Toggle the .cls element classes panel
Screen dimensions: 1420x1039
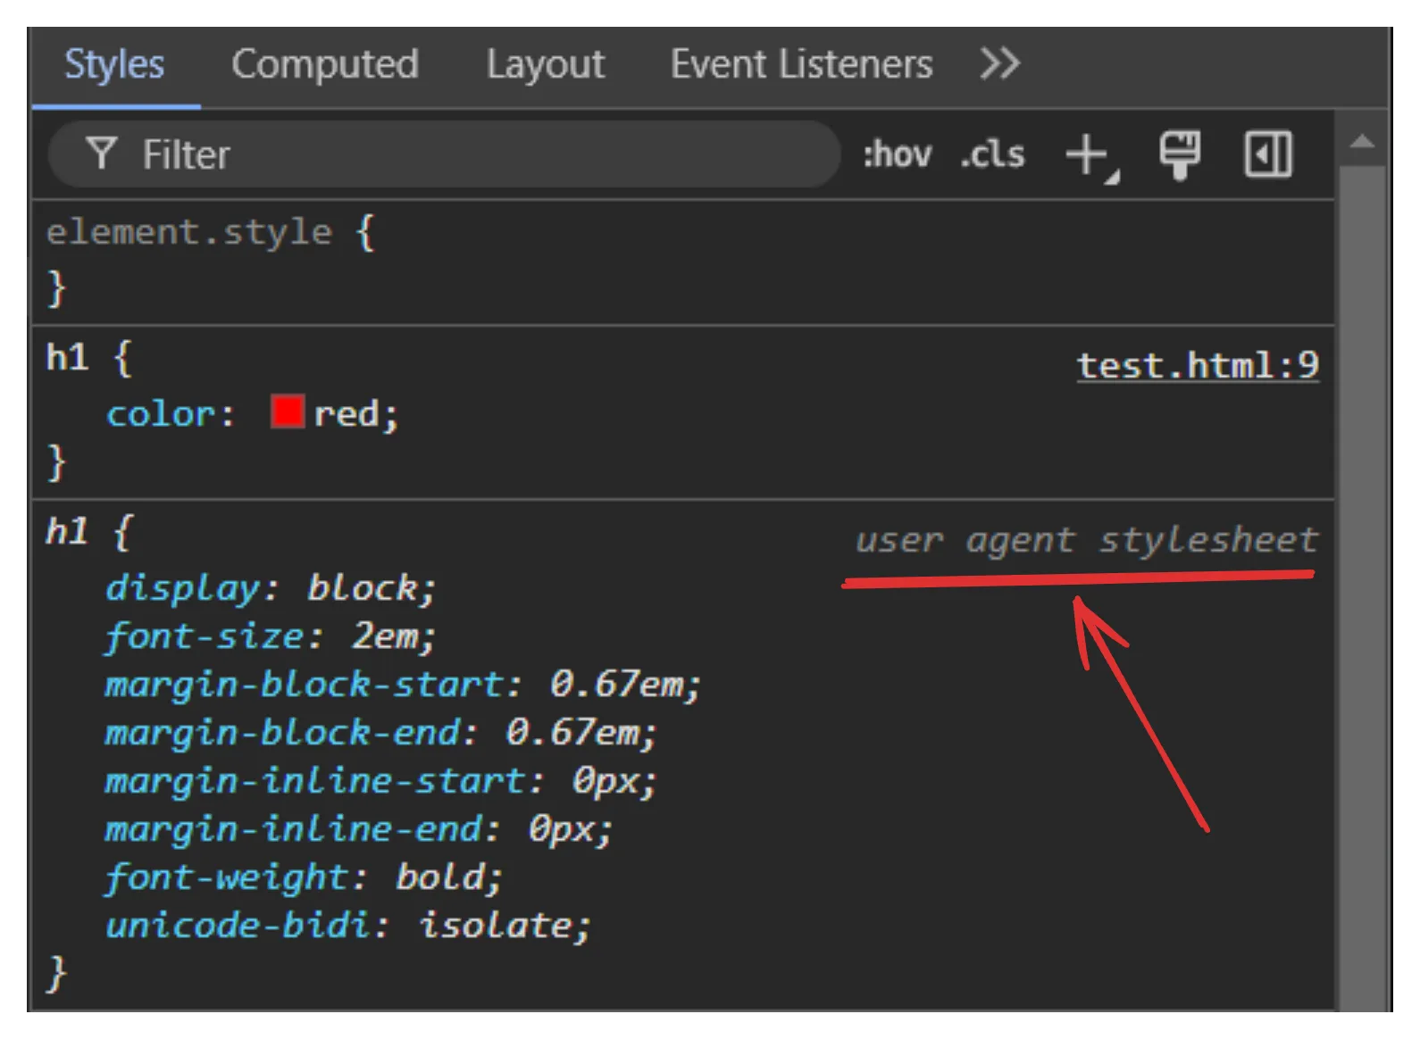992,154
